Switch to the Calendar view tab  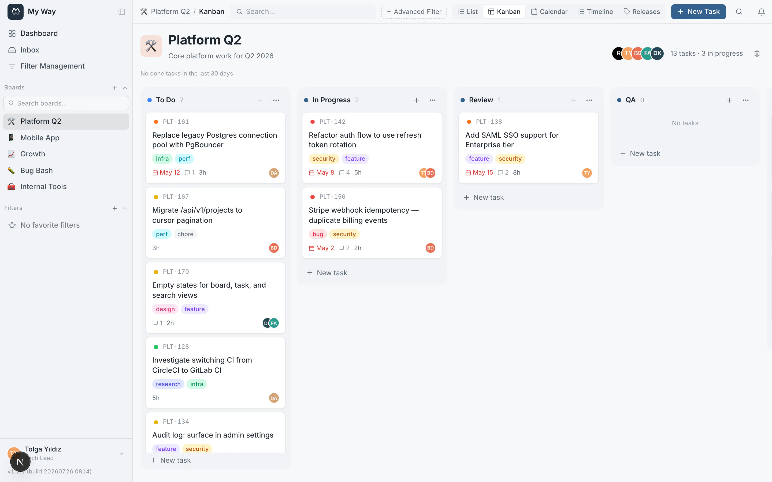click(x=549, y=12)
